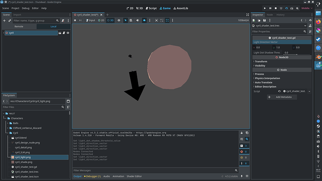Viewport: 322px width, 181px height.
Task: Toggle visibility of the cyril node
Action: (x=68, y=33)
